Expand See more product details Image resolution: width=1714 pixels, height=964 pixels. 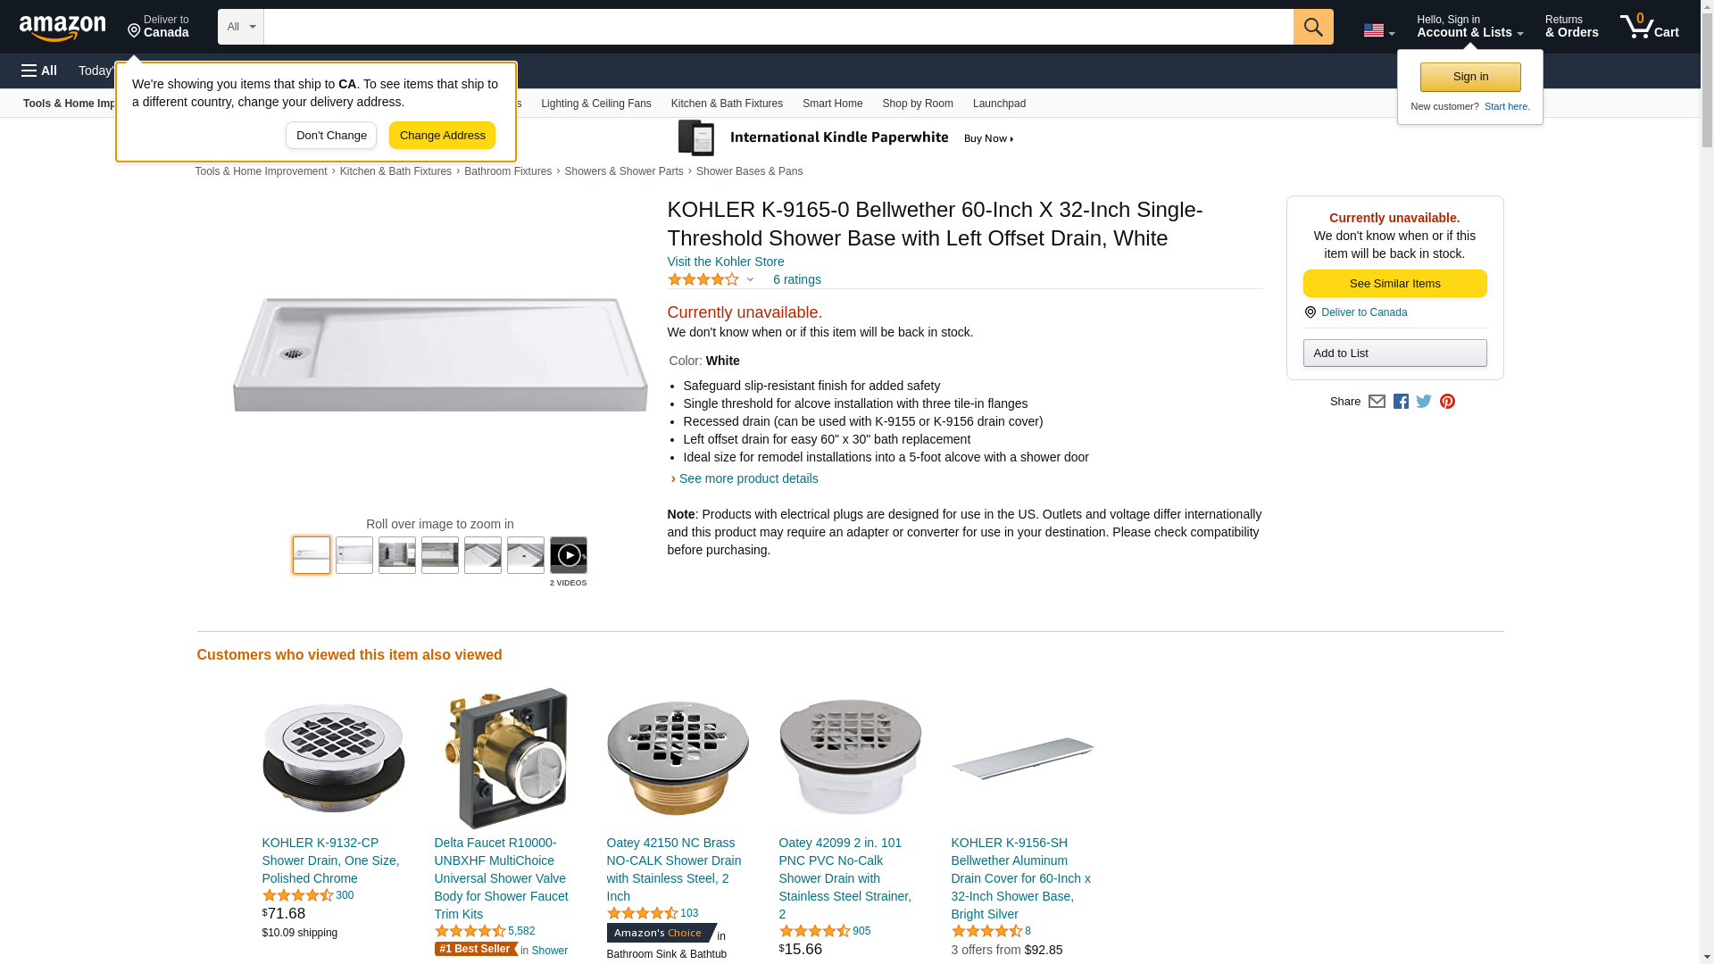tap(748, 478)
